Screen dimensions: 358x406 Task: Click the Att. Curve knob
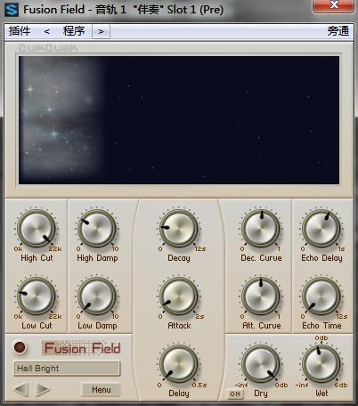(x=261, y=296)
